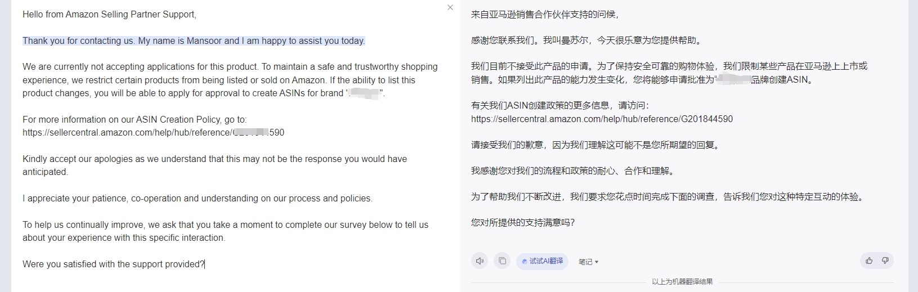Try the 试试AI翻译 option
The width and height of the screenshot is (918, 292).
point(542,261)
